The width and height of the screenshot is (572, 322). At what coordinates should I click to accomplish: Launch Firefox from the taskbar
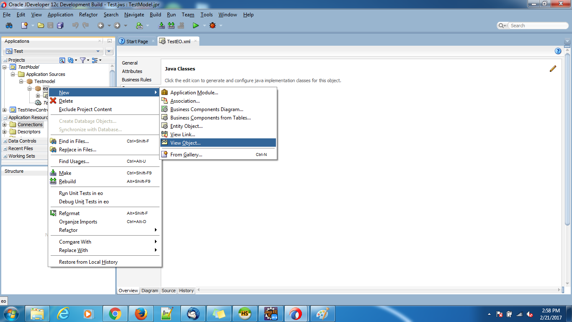click(x=142, y=313)
